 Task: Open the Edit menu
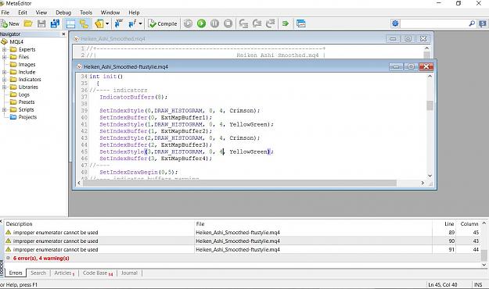[x=23, y=12]
